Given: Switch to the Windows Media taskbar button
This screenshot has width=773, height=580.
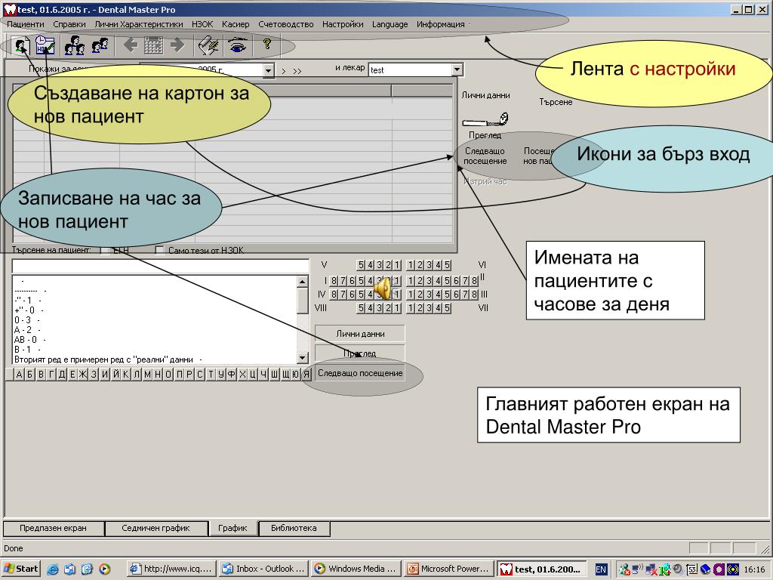Looking at the screenshot, I should click(356, 569).
